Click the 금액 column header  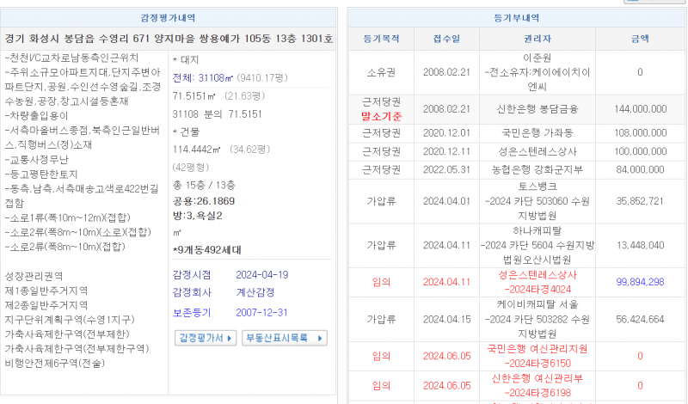pos(640,39)
